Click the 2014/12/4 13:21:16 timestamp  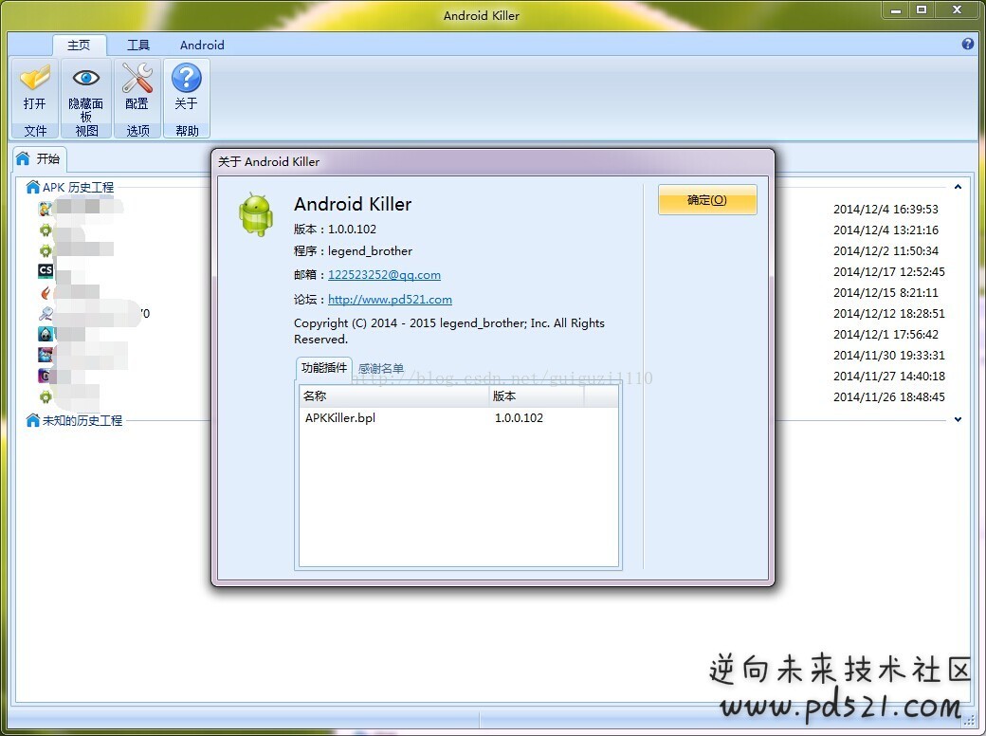click(x=886, y=230)
